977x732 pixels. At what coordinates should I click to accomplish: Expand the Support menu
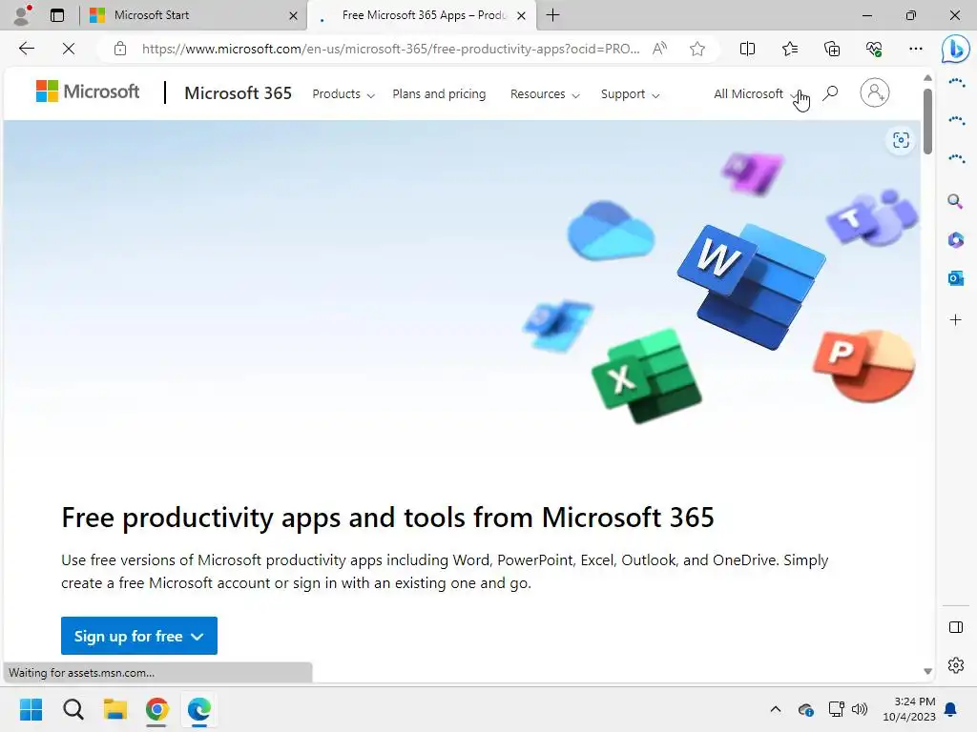tap(630, 94)
